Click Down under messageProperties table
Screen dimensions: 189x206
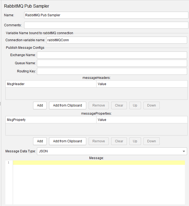pos(151,141)
